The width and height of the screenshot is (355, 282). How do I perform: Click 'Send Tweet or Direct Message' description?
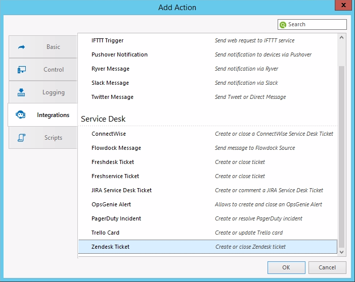[250, 97]
